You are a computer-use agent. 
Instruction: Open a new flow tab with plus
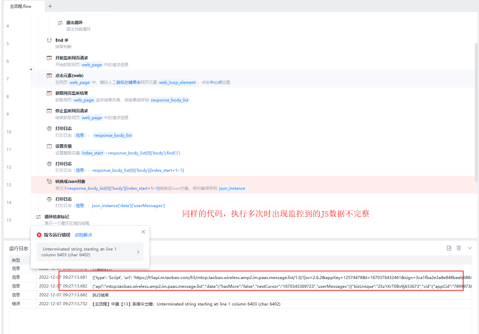point(50,6)
